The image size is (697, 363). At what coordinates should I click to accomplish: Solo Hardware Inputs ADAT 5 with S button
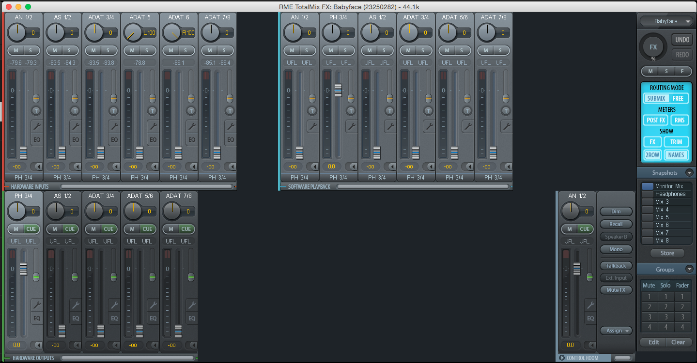[146, 50]
